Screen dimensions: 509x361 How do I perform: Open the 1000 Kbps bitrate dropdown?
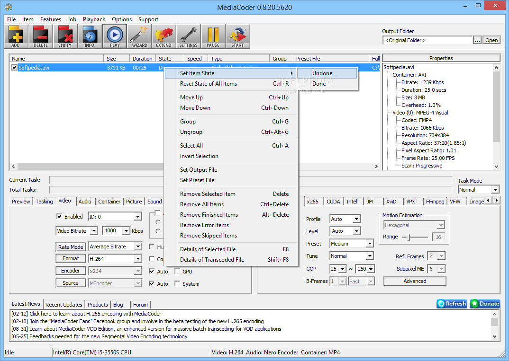tap(126, 231)
